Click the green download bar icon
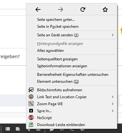The width and height of the screenshot is (122, 133). point(31,124)
